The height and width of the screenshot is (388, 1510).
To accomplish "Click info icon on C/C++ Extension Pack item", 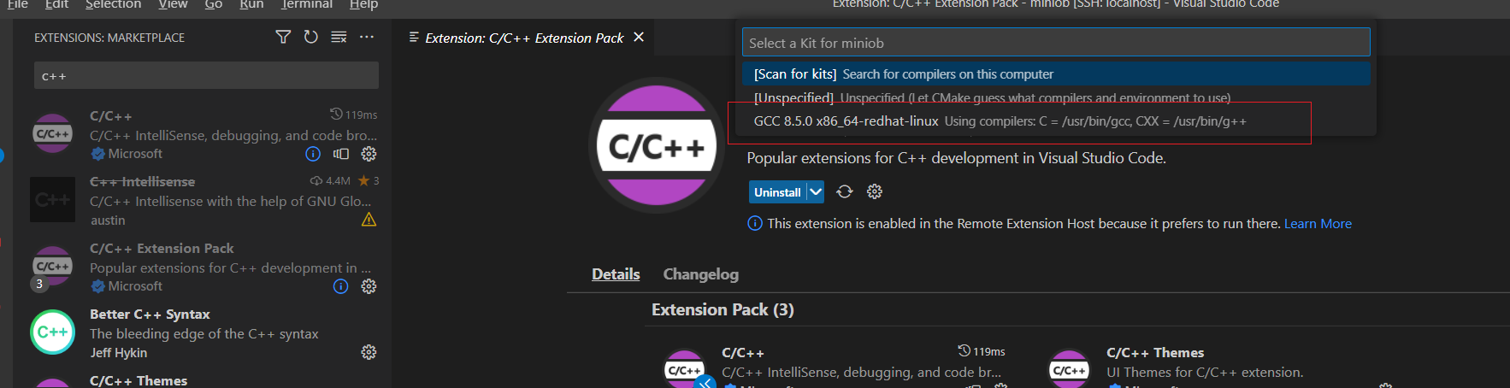I will [x=340, y=286].
